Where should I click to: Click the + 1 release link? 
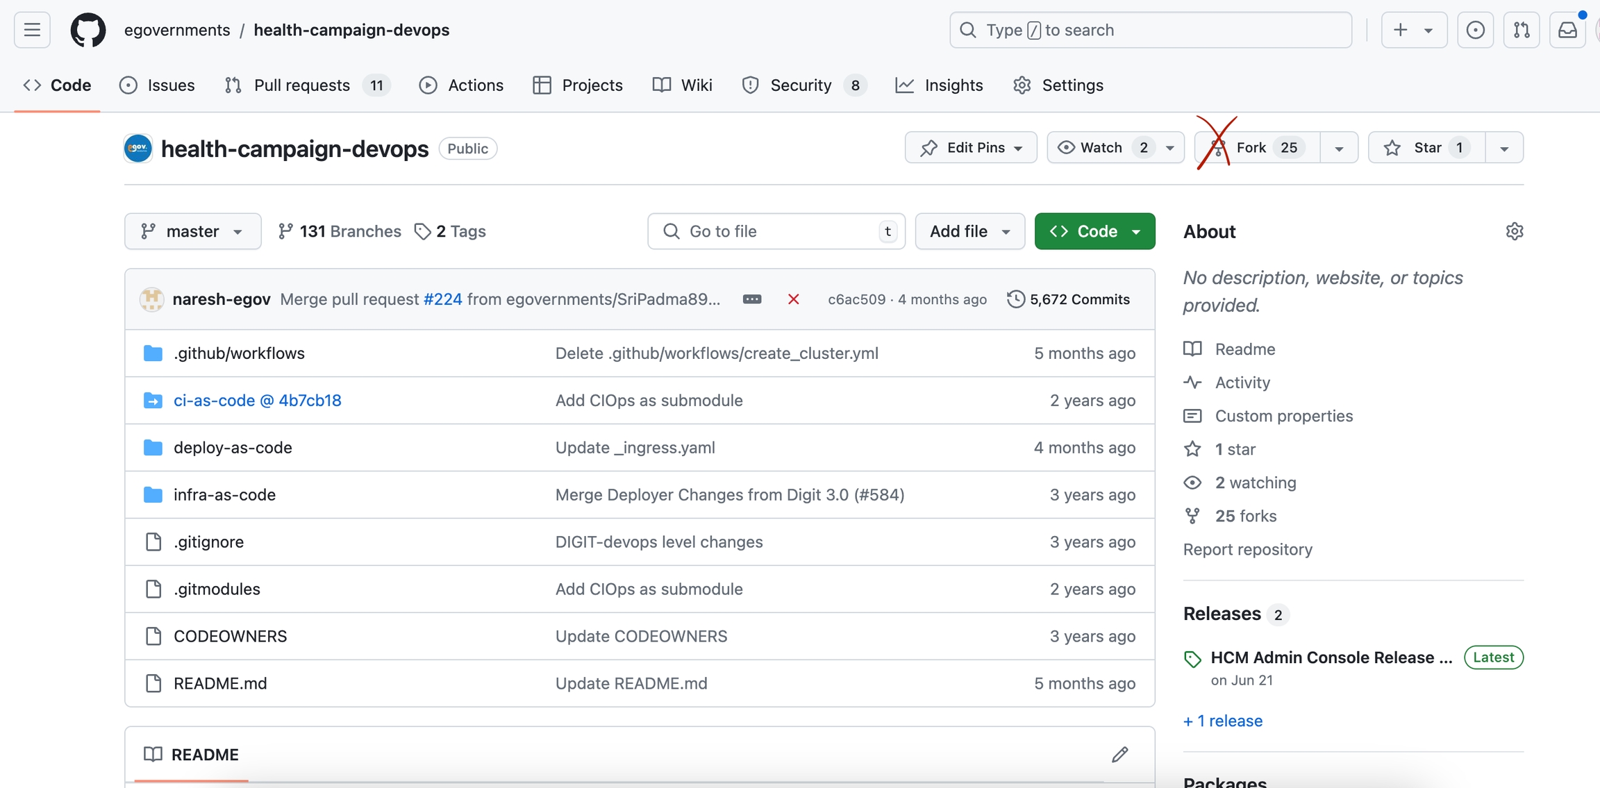click(1222, 721)
